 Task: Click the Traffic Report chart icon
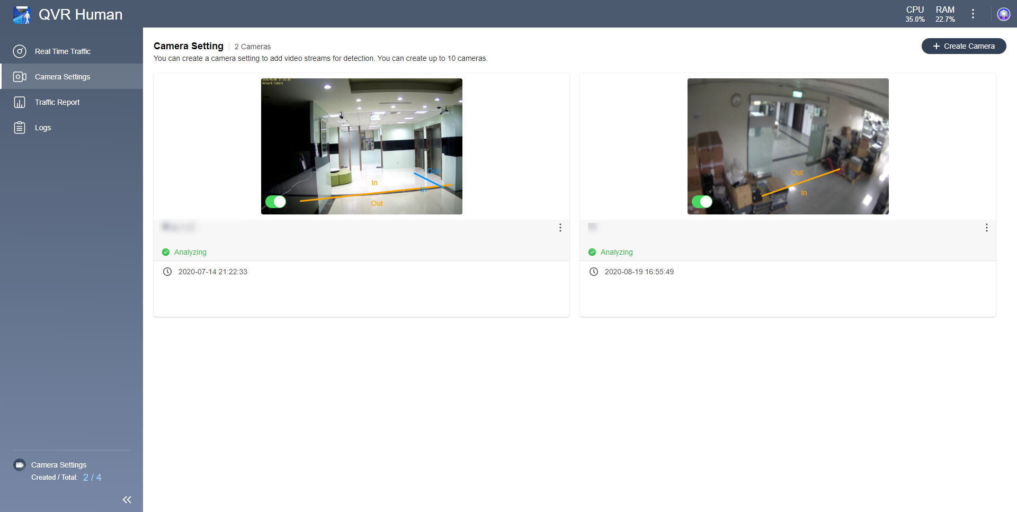(20, 102)
